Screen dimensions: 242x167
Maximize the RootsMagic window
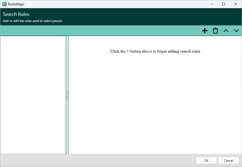pyautogui.click(x=224, y=4)
